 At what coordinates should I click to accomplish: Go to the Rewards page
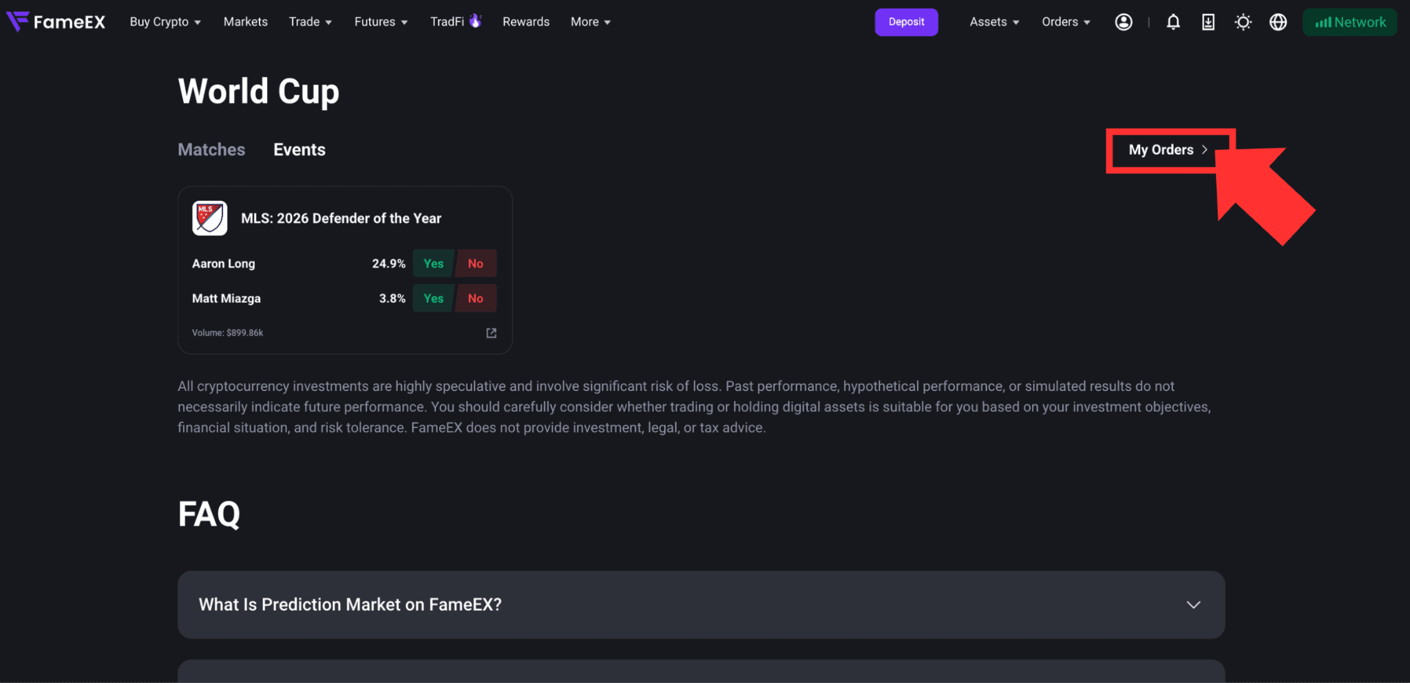coord(526,22)
